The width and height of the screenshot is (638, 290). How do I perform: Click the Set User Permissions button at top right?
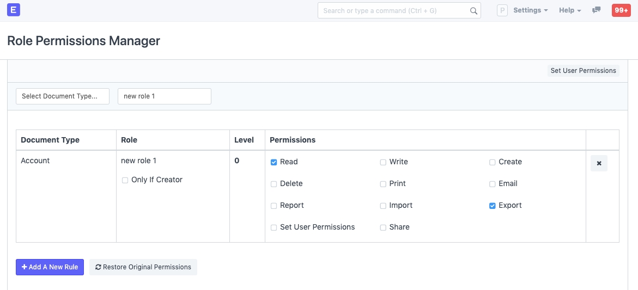coord(583,71)
